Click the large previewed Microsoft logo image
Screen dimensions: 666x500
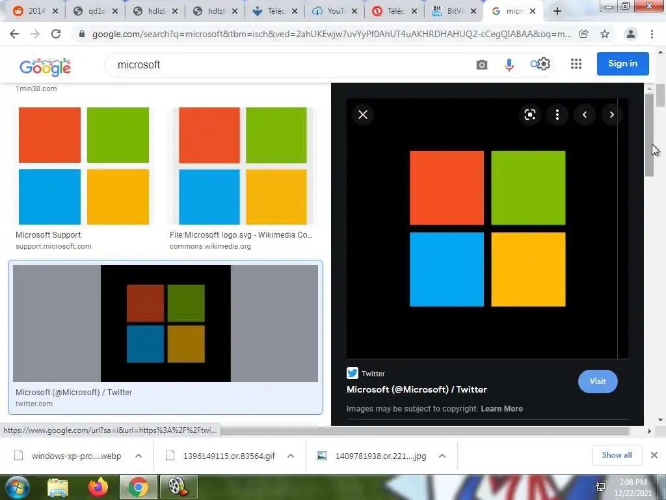click(487, 229)
